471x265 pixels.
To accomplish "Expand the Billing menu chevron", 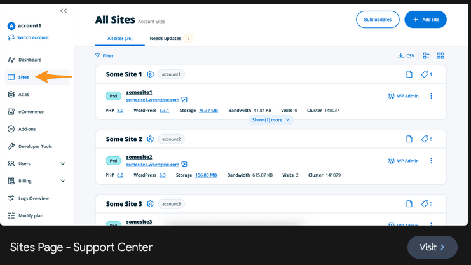I will click(x=63, y=181).
